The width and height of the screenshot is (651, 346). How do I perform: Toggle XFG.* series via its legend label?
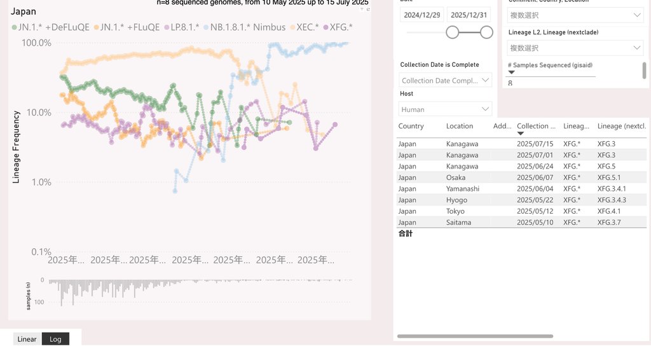[341, 27]
